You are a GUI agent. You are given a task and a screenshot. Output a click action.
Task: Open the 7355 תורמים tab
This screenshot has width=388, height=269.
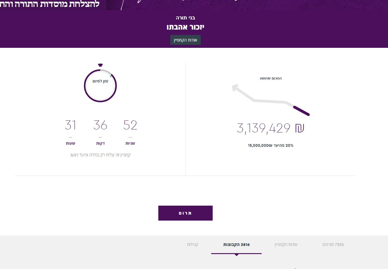[x=333, y=244]
